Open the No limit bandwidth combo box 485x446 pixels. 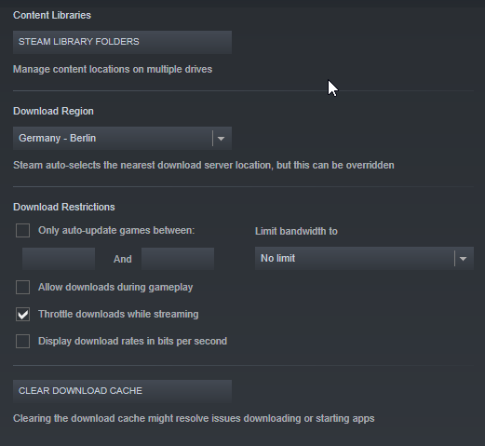pyautogui.click(x=364, y=258)
